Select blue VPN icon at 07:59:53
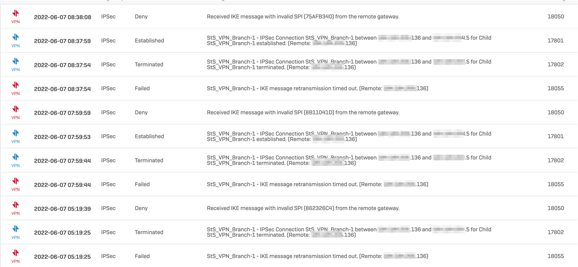Viewport: 578px width, 267px height. pos(16,136)
